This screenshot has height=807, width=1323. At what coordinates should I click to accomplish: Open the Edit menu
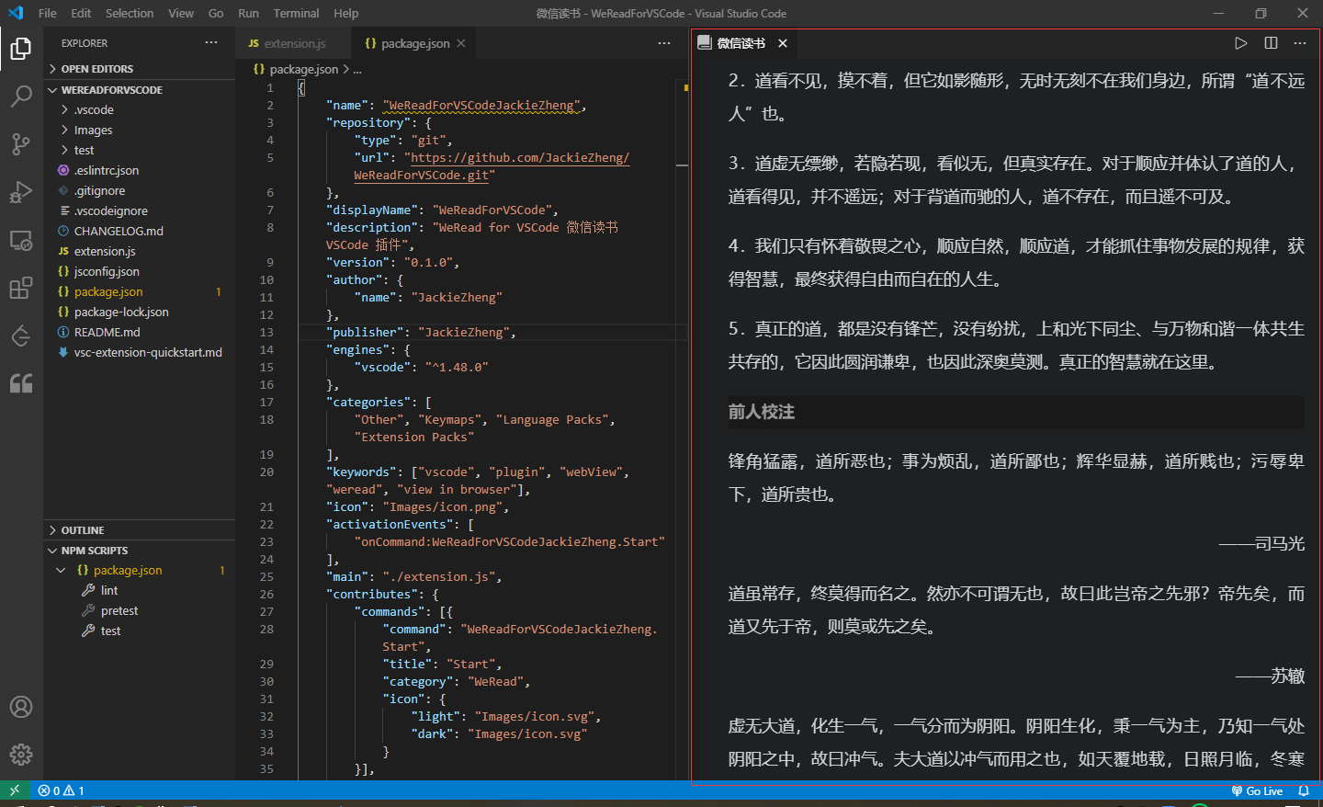point(81,13)
